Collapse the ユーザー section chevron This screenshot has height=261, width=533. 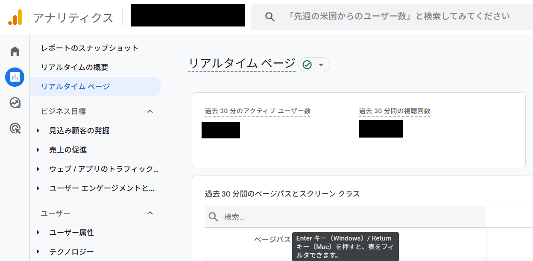pyautogui.click(x=150, y=213)
